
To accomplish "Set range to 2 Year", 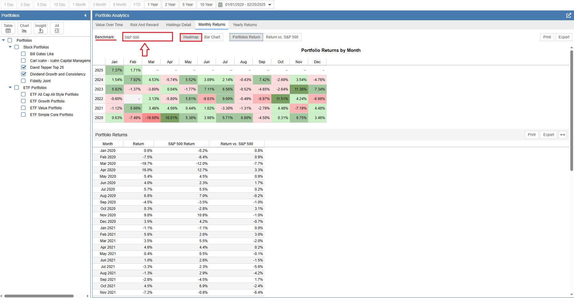I will (x=170, y=5).
